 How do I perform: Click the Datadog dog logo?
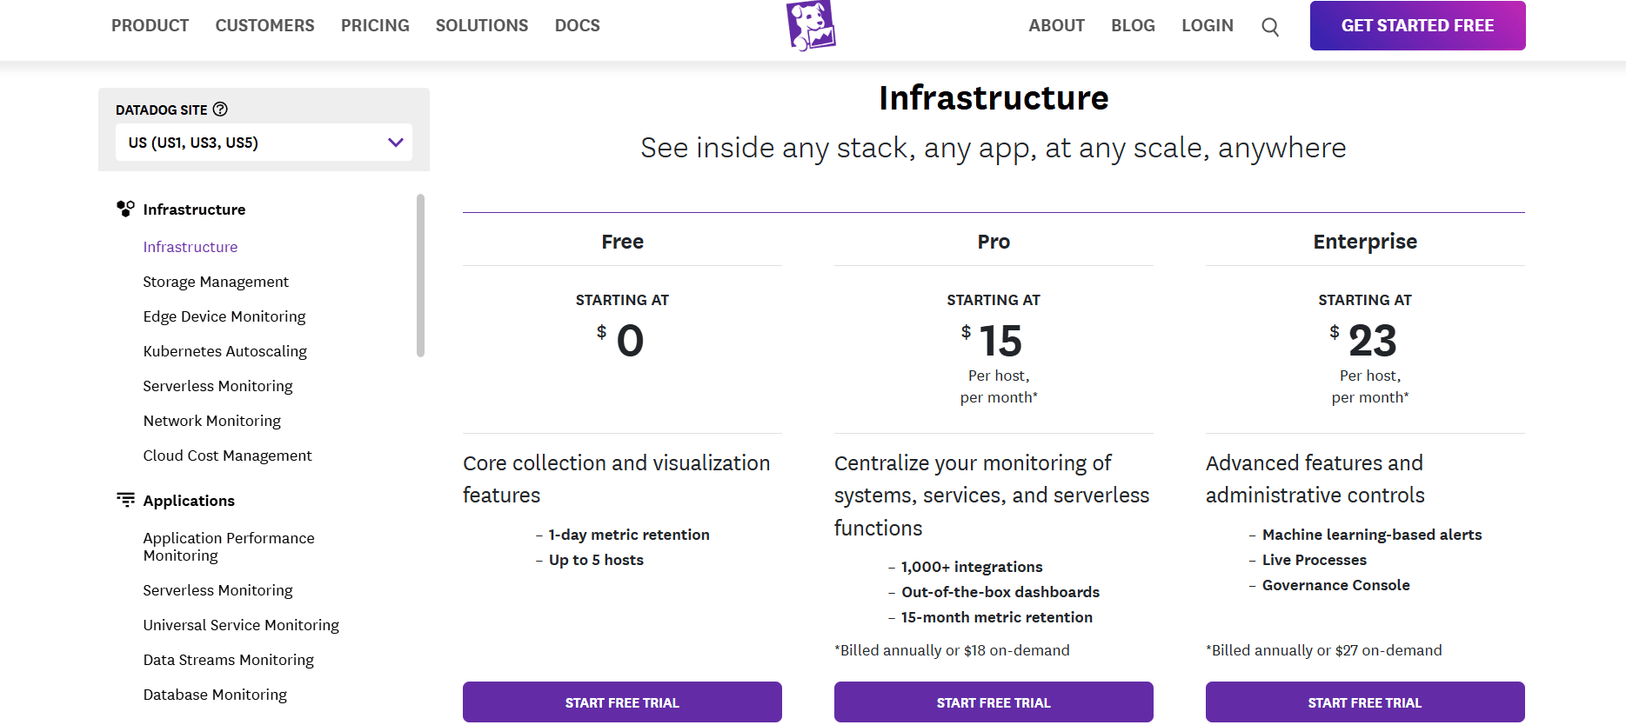click(811, 25)
